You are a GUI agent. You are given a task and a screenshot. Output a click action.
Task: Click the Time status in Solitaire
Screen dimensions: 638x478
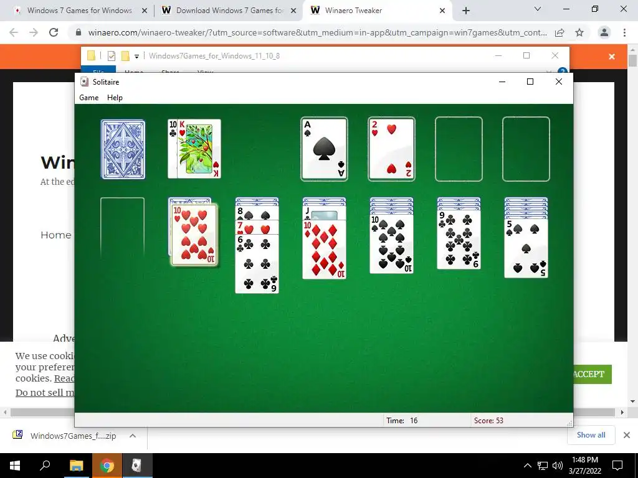[402, 421]
